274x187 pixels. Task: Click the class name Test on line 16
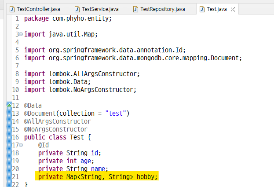[x=77, y=137]
